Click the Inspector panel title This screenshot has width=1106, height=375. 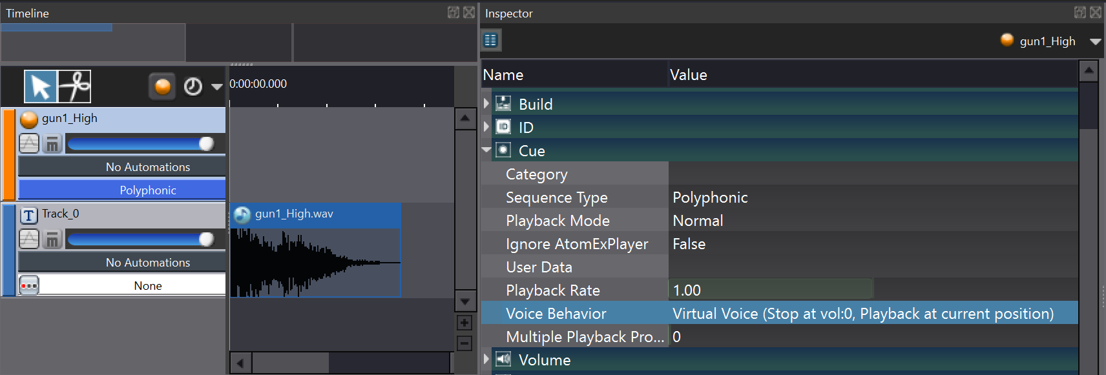click(x=509, y=13)
